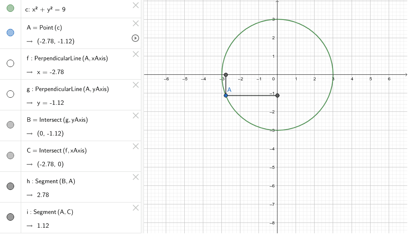408x234 pixels.
Task: Delete segment i row
Action: point(136,208)
